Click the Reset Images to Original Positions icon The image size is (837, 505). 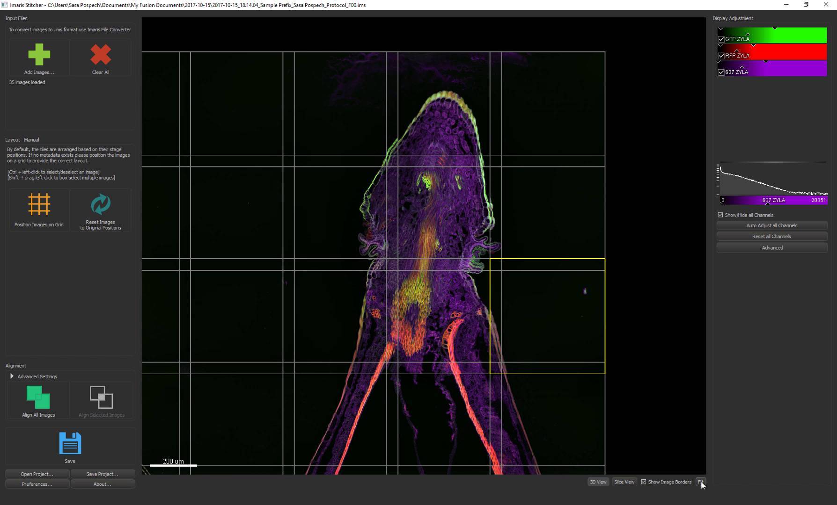click(101, 204)
